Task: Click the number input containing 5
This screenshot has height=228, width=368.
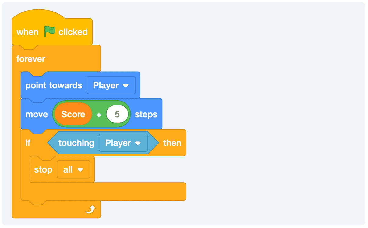Action: (117, 114)
